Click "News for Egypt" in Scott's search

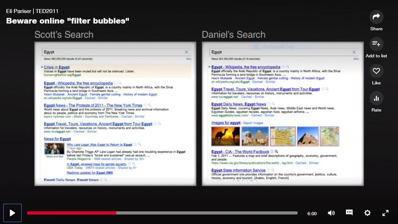(57, 139)
